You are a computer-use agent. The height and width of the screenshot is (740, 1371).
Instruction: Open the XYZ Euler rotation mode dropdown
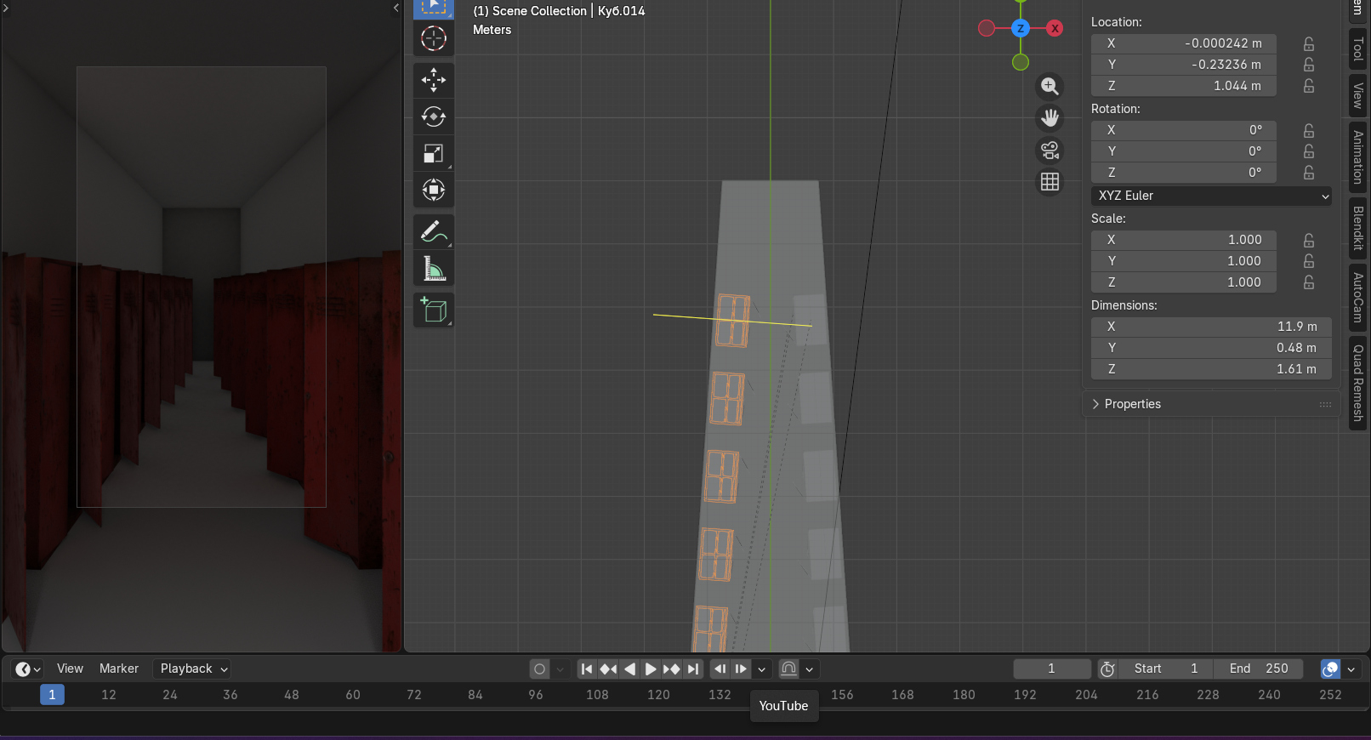pyautogui.click(x=1211, y=196)
